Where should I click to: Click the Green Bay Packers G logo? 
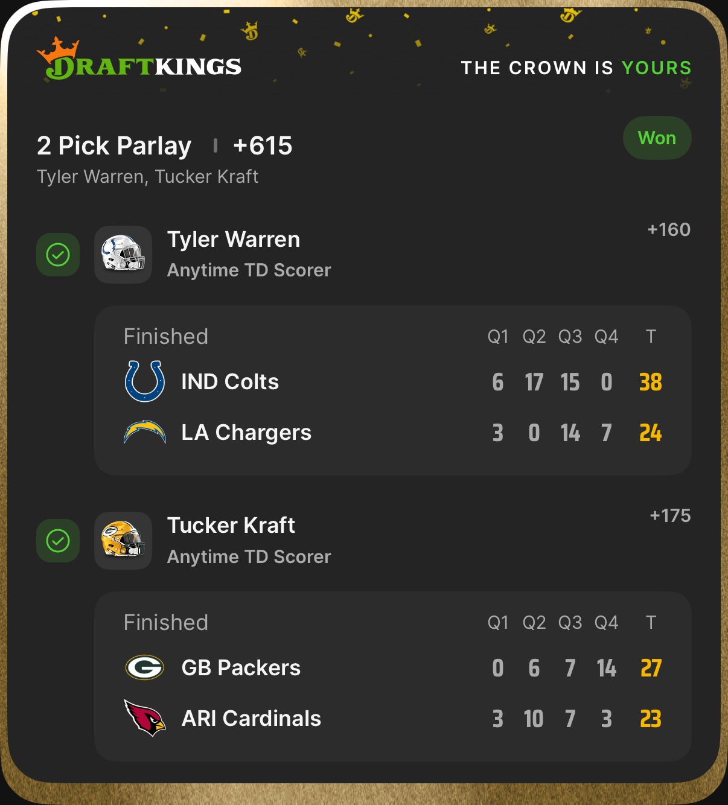pyautogui.click(x=144, y=667)
